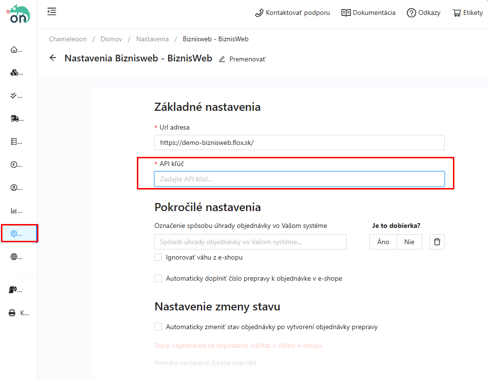488x379 pixels.
Task: Click the Základné nastavenia heading
Action: coord(207,107)
